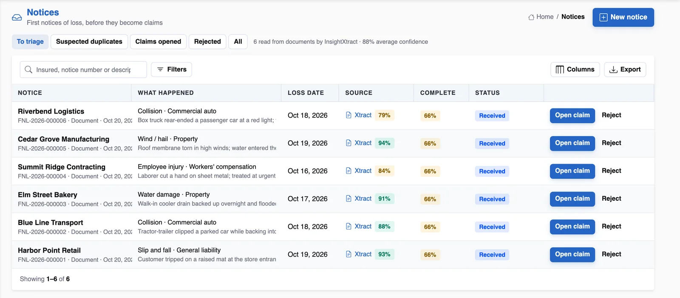Viewport: 680px width, 298px height.
Task: Open Riverbend Logistics Xtract document icon
Action: tap(348, 115)
